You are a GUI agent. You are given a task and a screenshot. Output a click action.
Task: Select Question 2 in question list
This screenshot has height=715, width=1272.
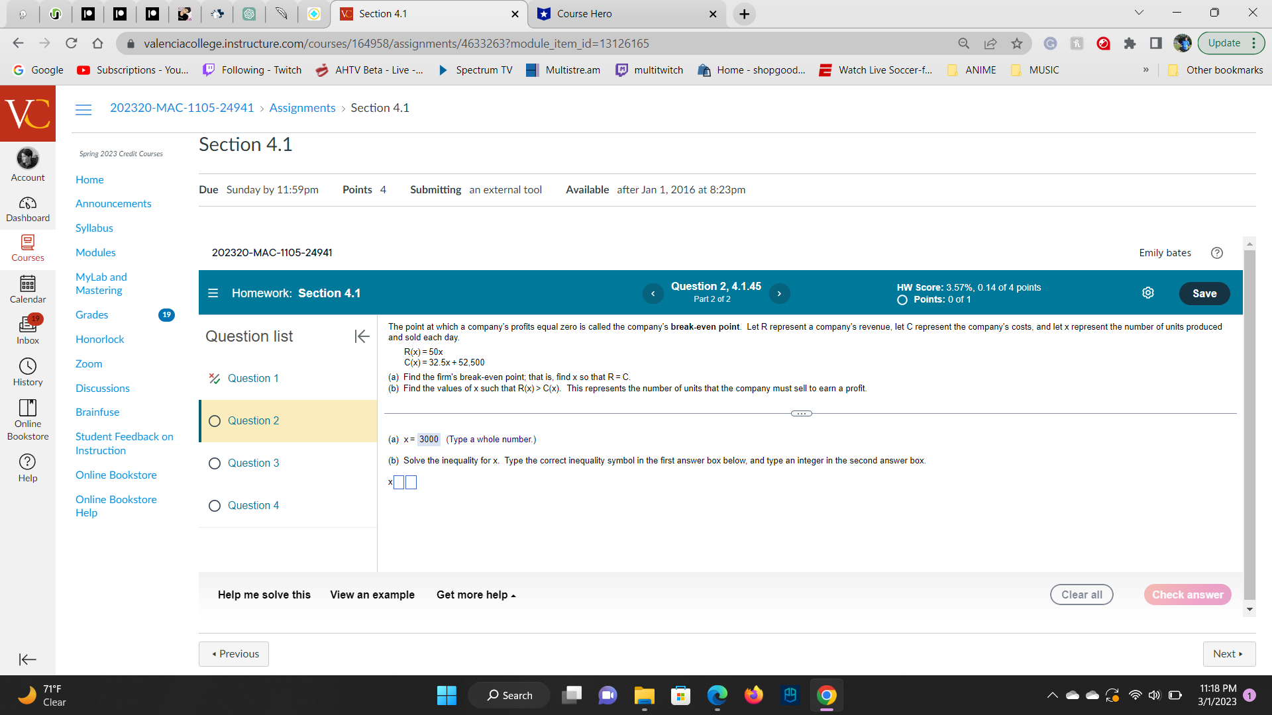click(x=253, y=421)
